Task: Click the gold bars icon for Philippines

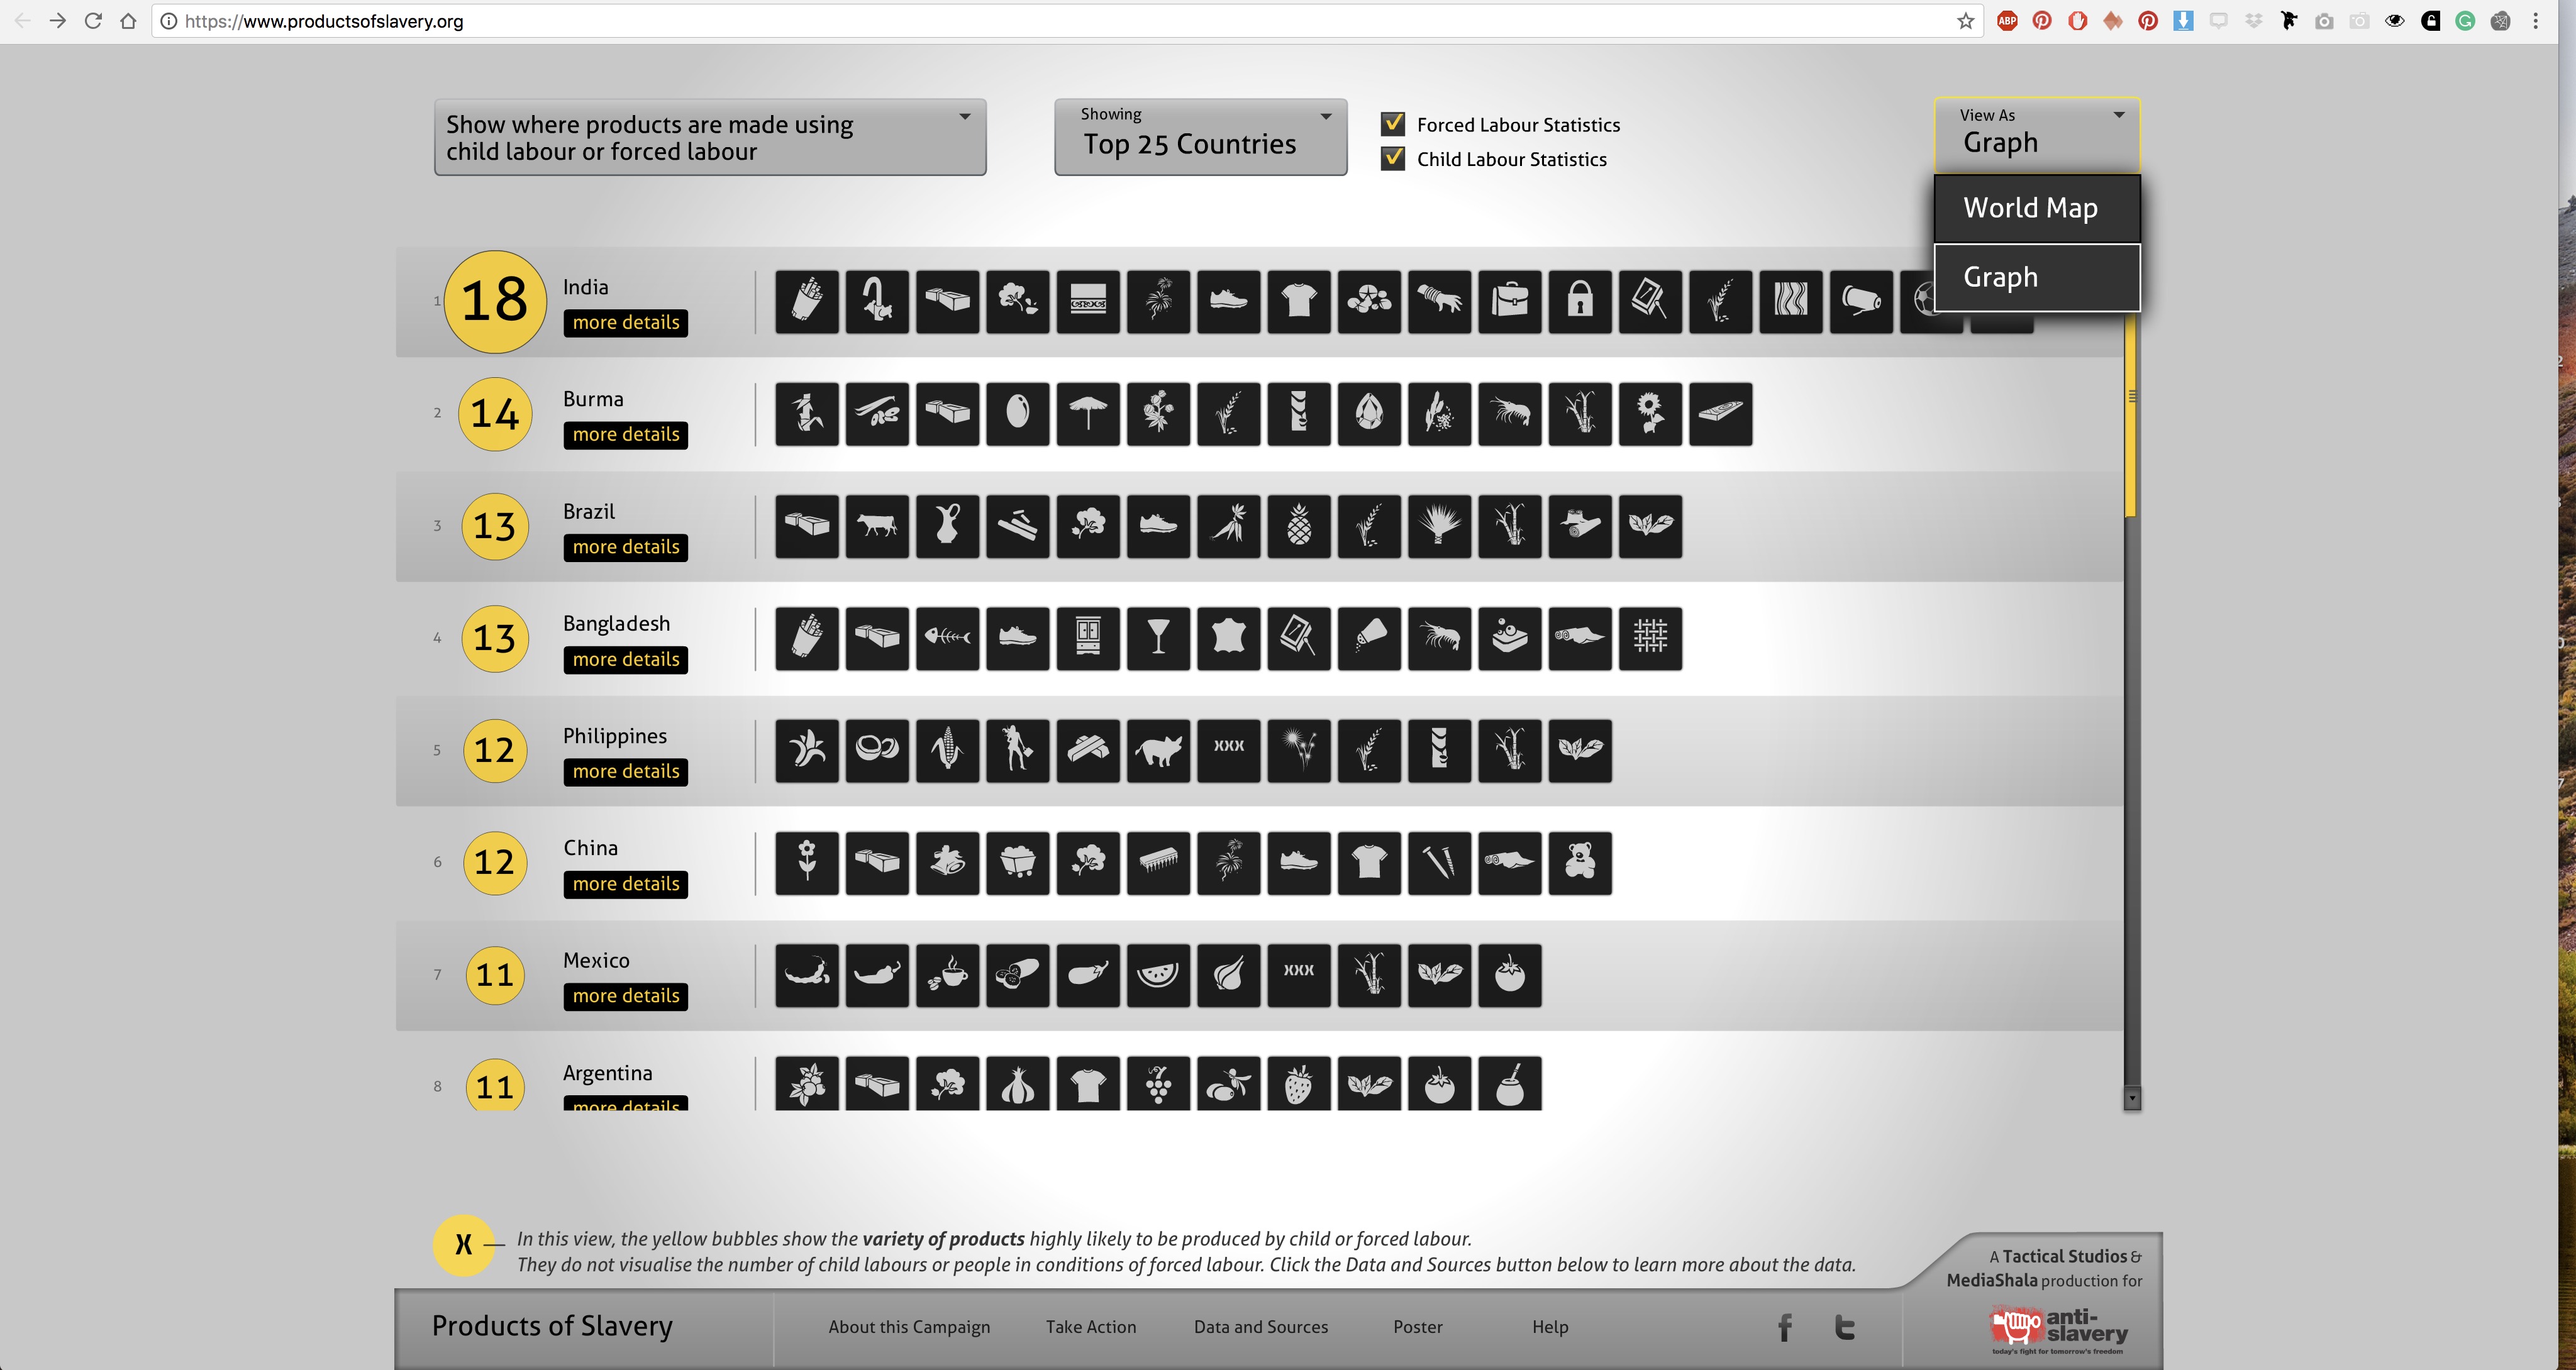Action: pos(1088,750)
